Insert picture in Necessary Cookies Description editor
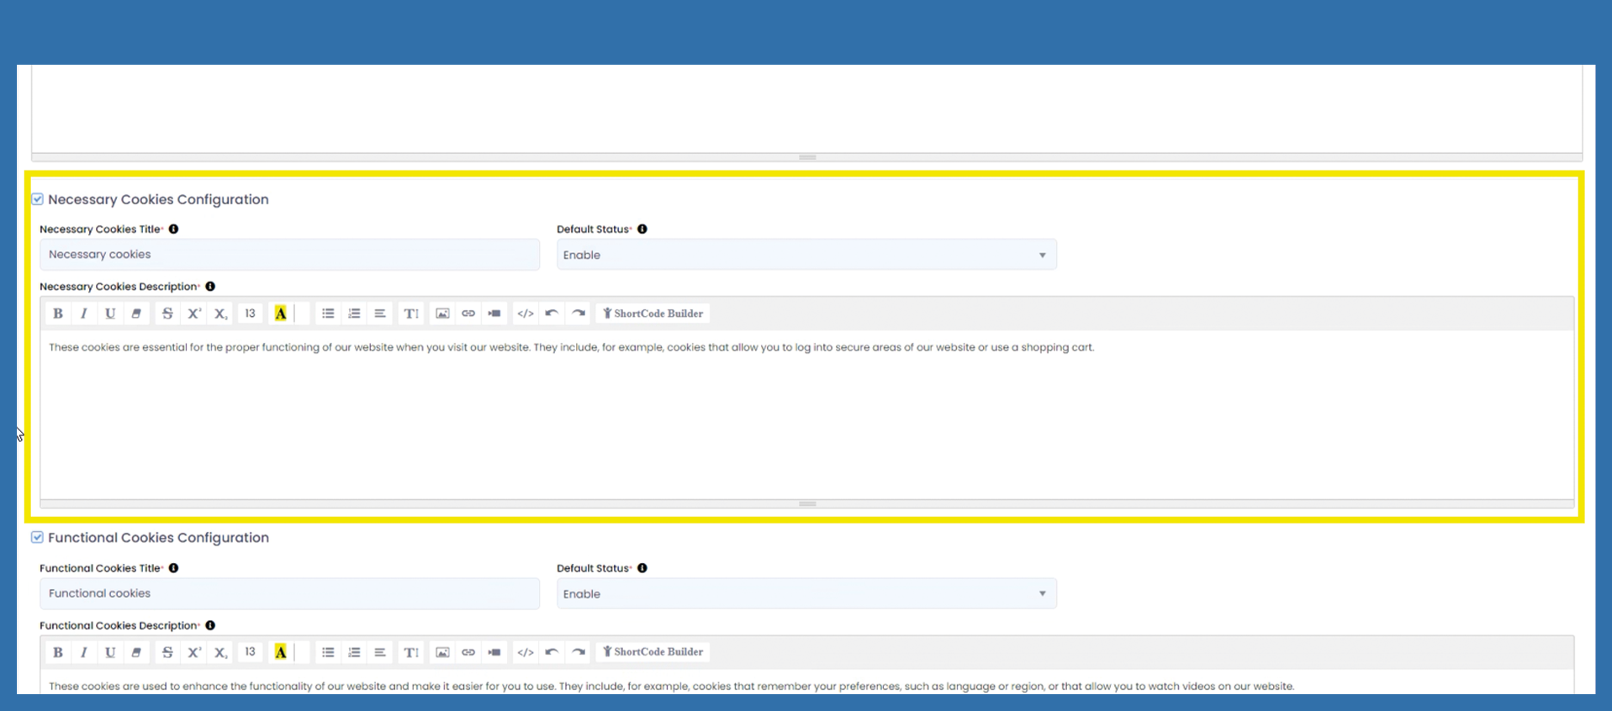This screenshot has height=711, width=1612. coord(442,313)
